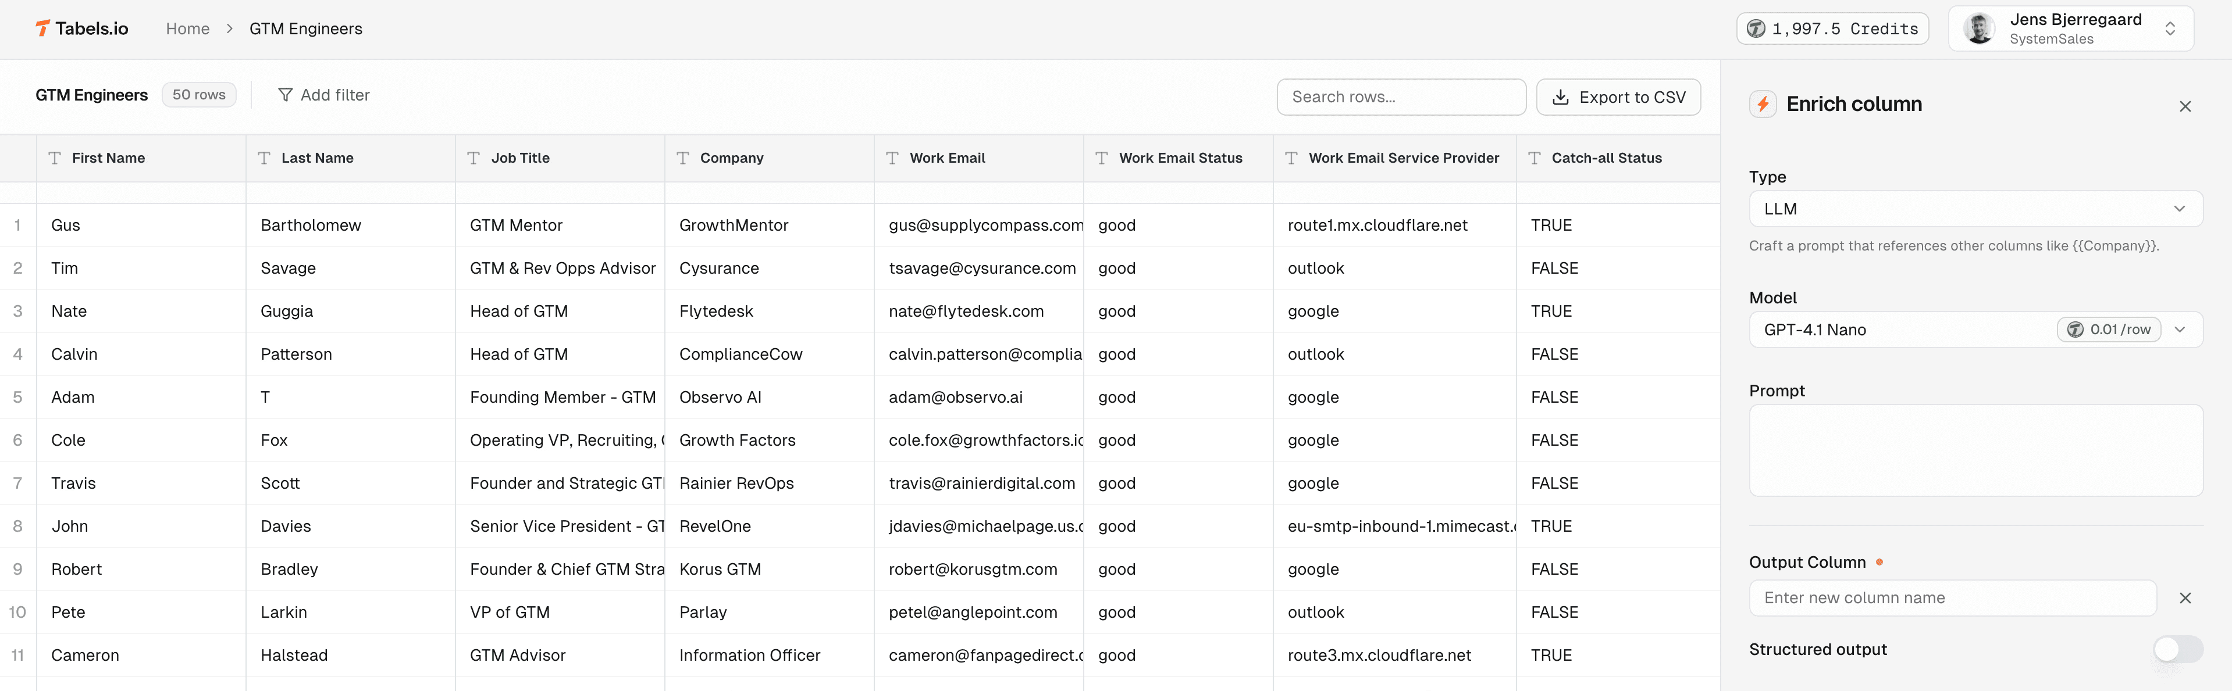
Task: Click the Tabels.io logo icon
Action: point(42,28)
